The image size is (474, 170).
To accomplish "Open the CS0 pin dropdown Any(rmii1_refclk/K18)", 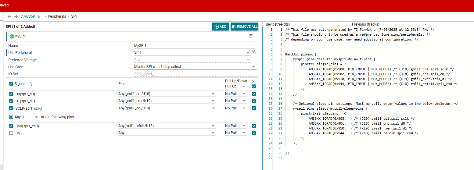I will click(167, 126).
